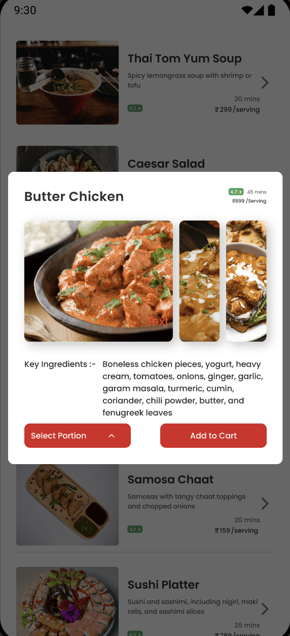Open the Sushi Platter dish photo

67,601
